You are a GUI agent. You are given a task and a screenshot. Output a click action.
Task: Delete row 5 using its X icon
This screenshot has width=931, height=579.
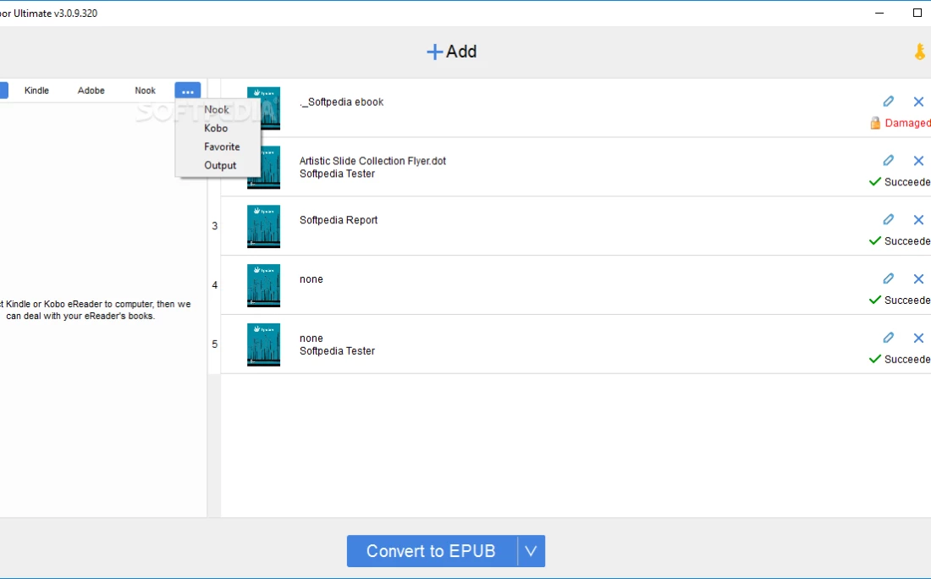[918, 338]
